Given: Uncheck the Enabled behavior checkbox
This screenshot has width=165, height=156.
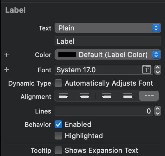Looking at the screenshot, I should point(58,124).
